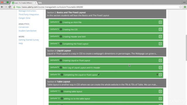Screen dimensions: 187x105
Task: Expand Lecture 7 Completing the Fixed Layout
Action: pyautogui.click(x=160, y=44)
